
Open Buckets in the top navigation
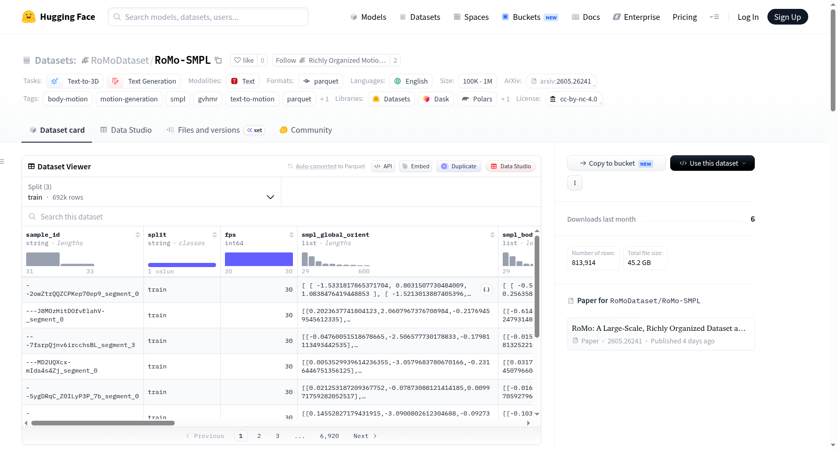point(530,17)
